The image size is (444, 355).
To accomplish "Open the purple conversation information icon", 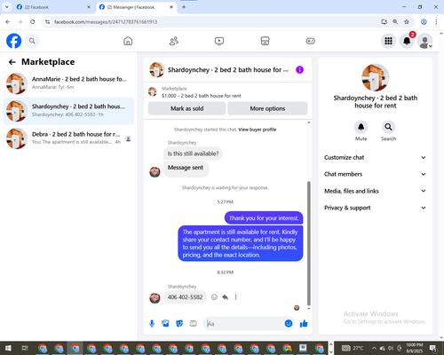I will 299,70.
